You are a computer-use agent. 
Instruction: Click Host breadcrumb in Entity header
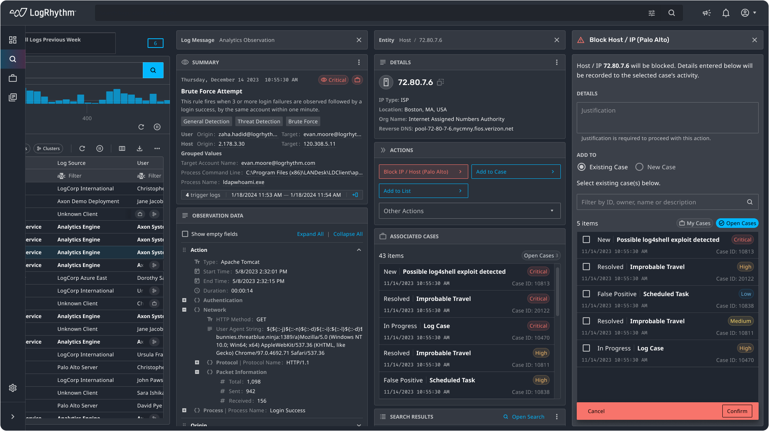(x=405, y=40)
